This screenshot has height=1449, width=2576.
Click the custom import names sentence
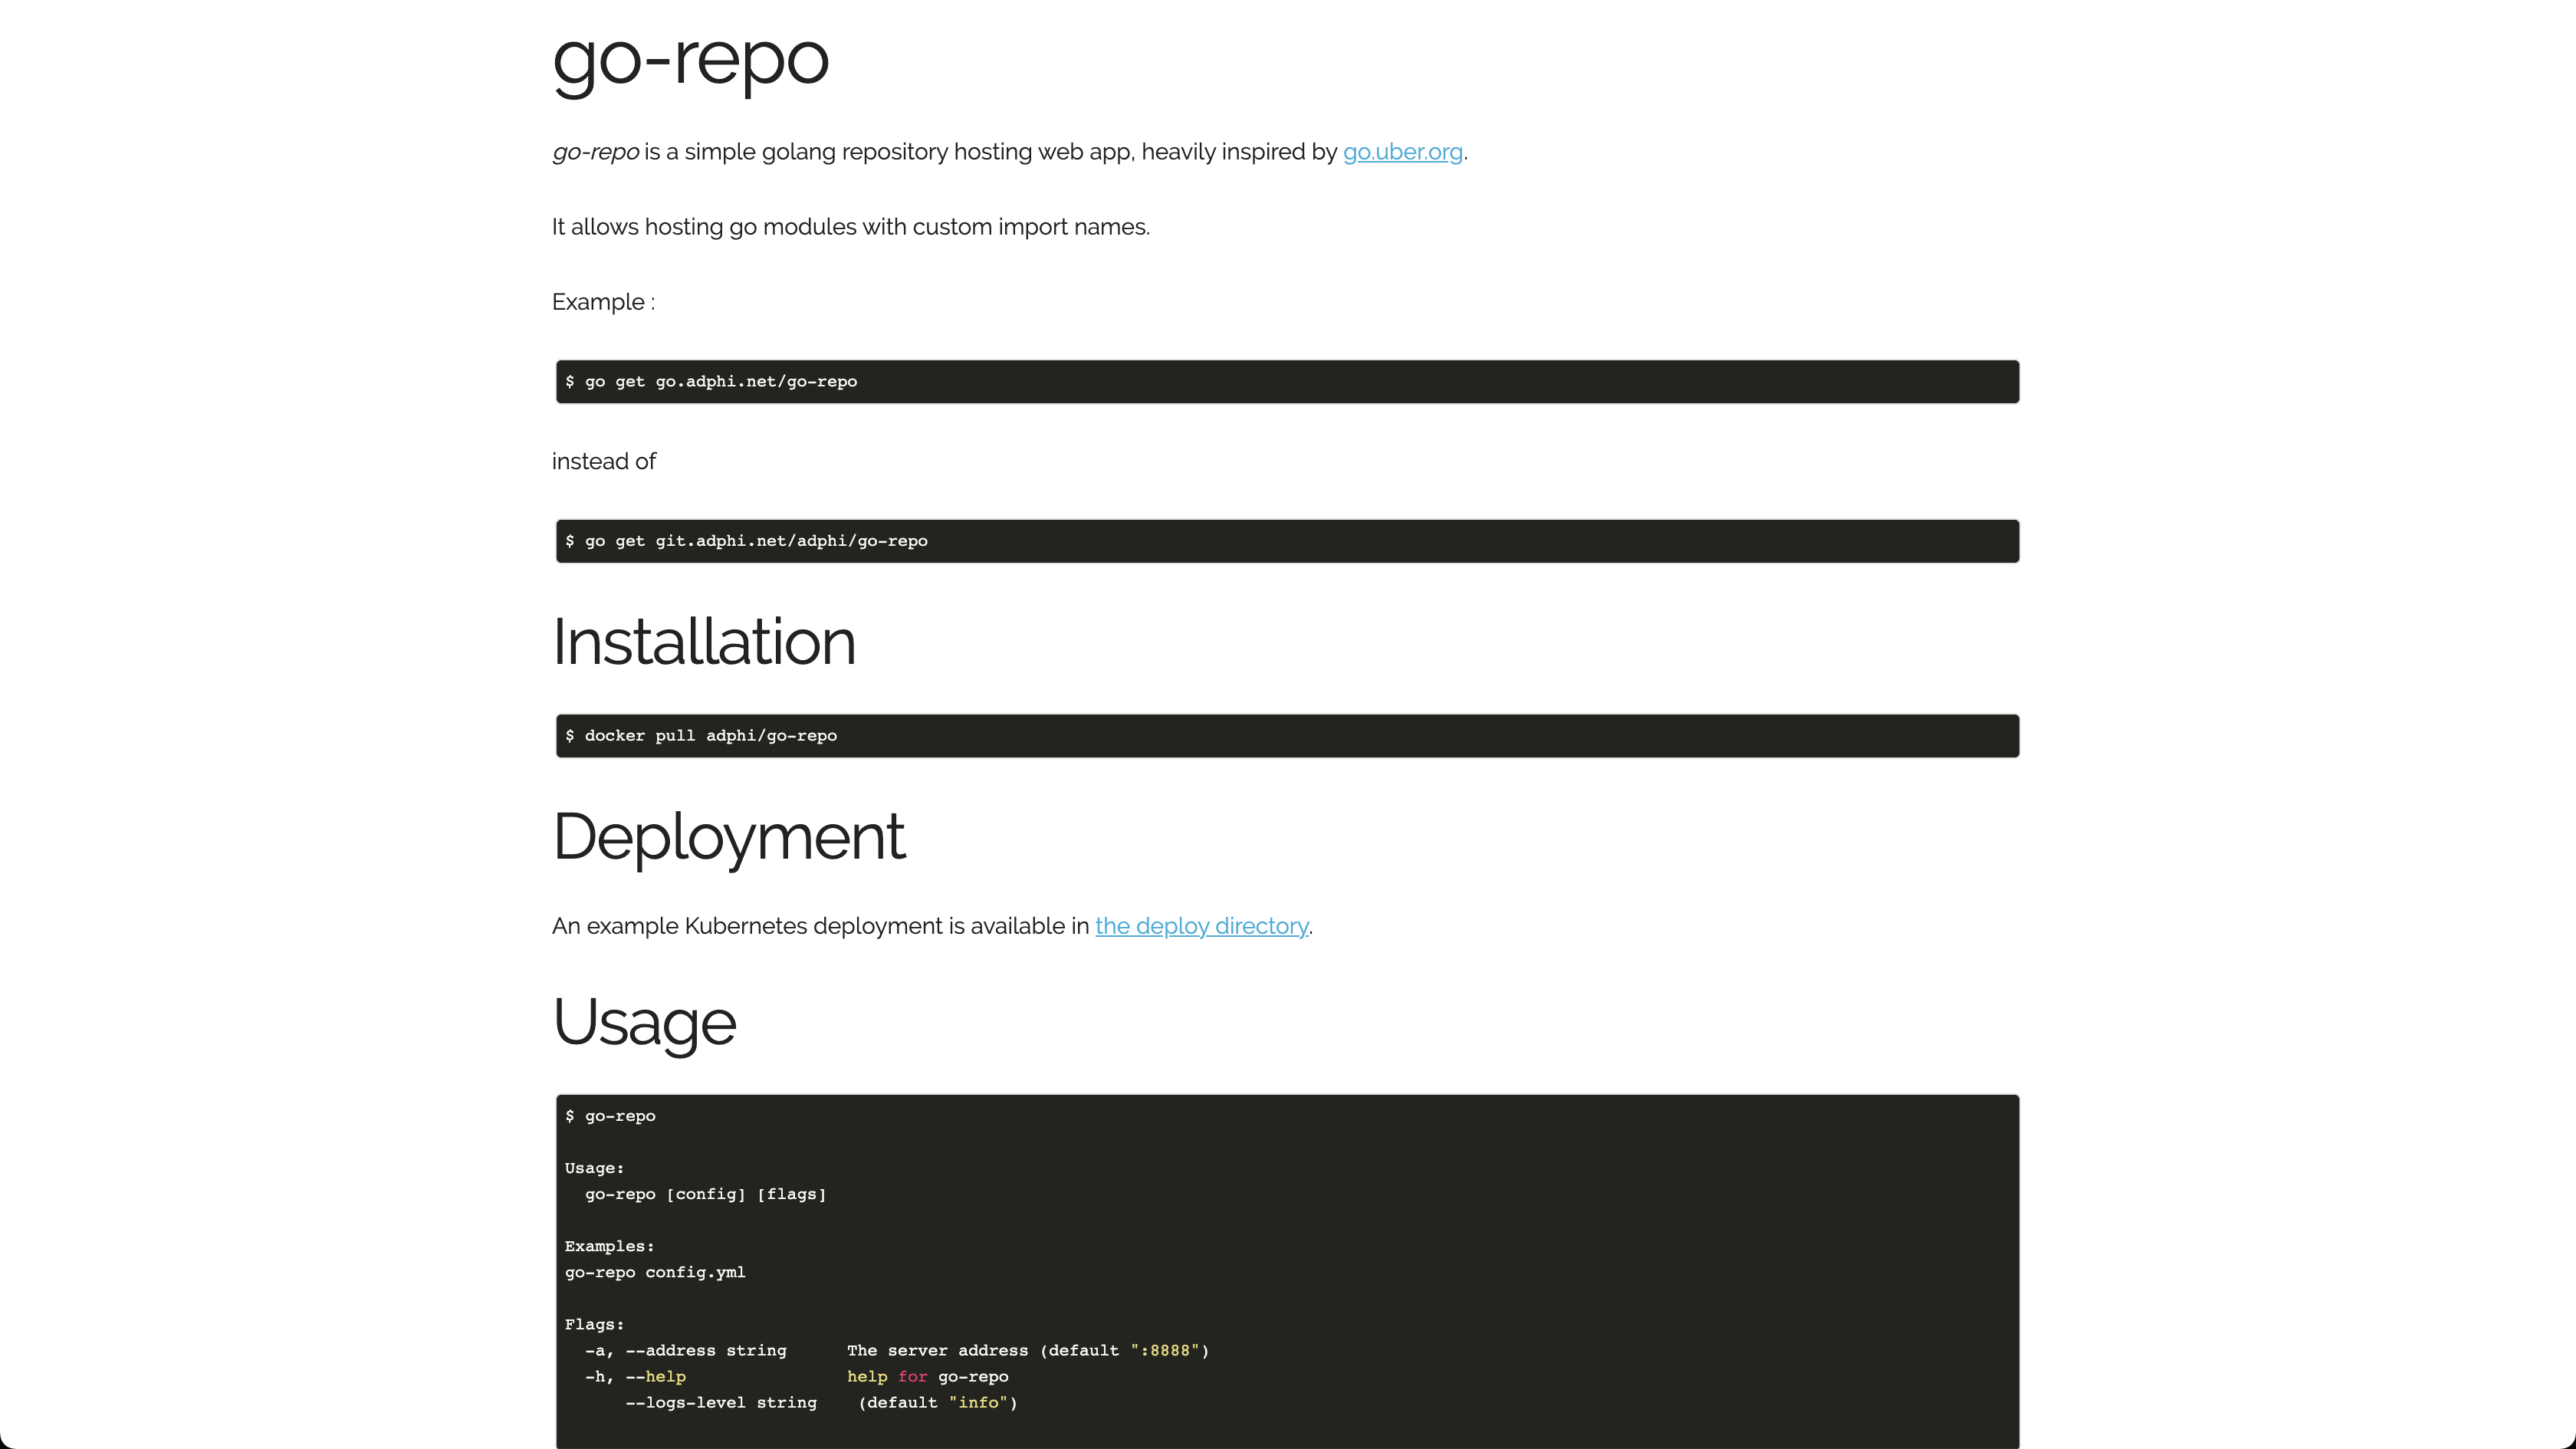(x=850, y=227)
